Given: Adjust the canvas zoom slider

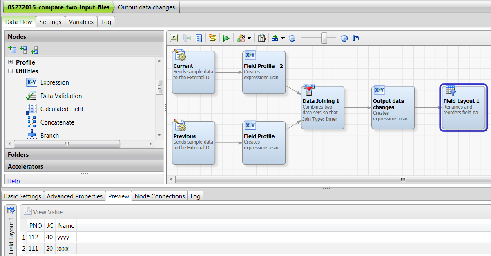Looking at the screenshot, I should click(325, 38).
